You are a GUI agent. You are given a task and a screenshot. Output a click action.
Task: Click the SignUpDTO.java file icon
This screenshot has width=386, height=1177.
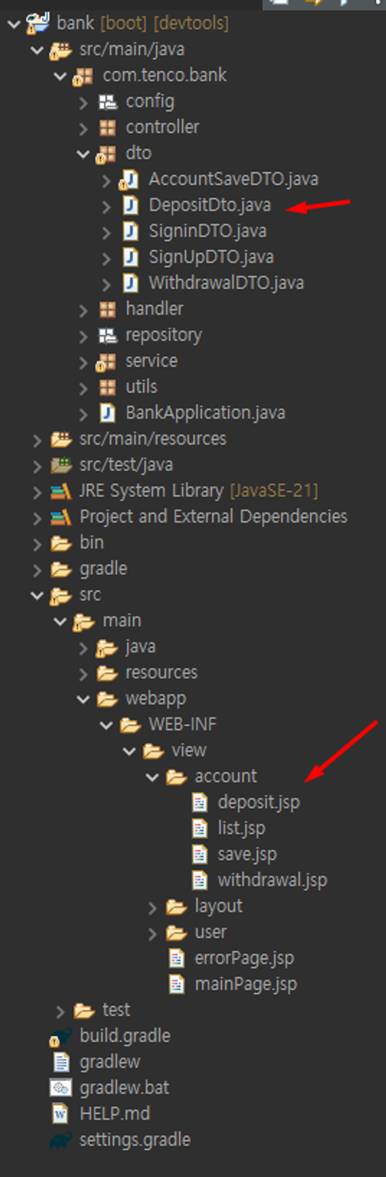[130, 257]
